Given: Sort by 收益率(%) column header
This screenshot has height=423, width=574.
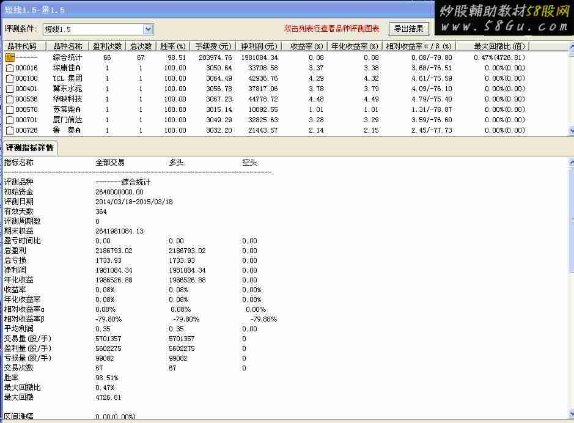Looking at the screenshot, I should coord(304,46).
